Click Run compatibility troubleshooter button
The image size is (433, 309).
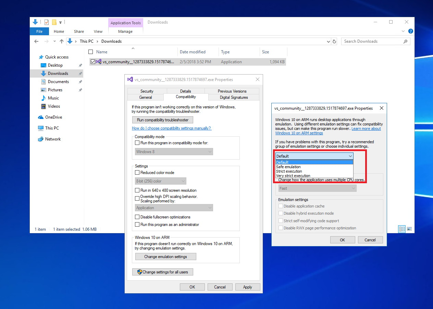[x=163, y=120]
